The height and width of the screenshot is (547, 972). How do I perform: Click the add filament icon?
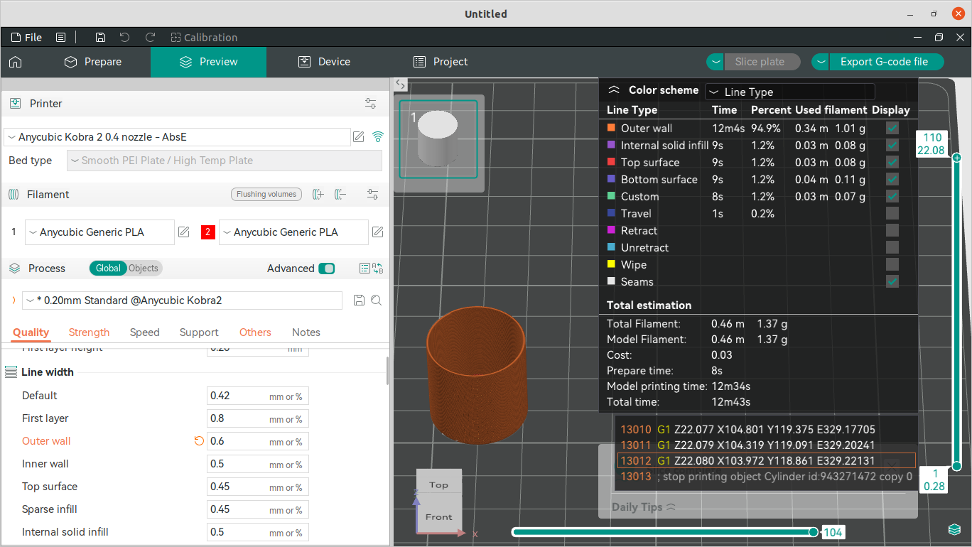[x=318, y=194]
